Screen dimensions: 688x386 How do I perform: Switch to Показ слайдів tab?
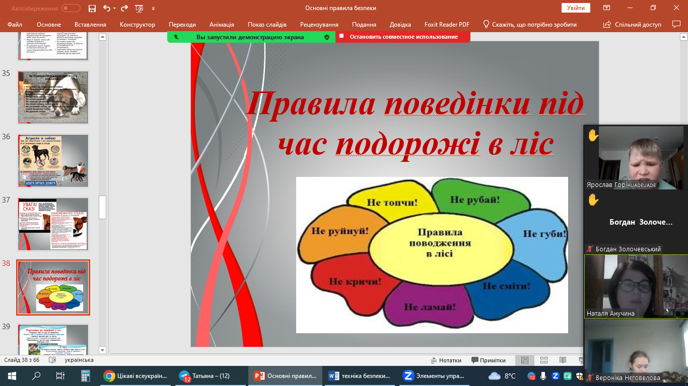tap(267, 24)
